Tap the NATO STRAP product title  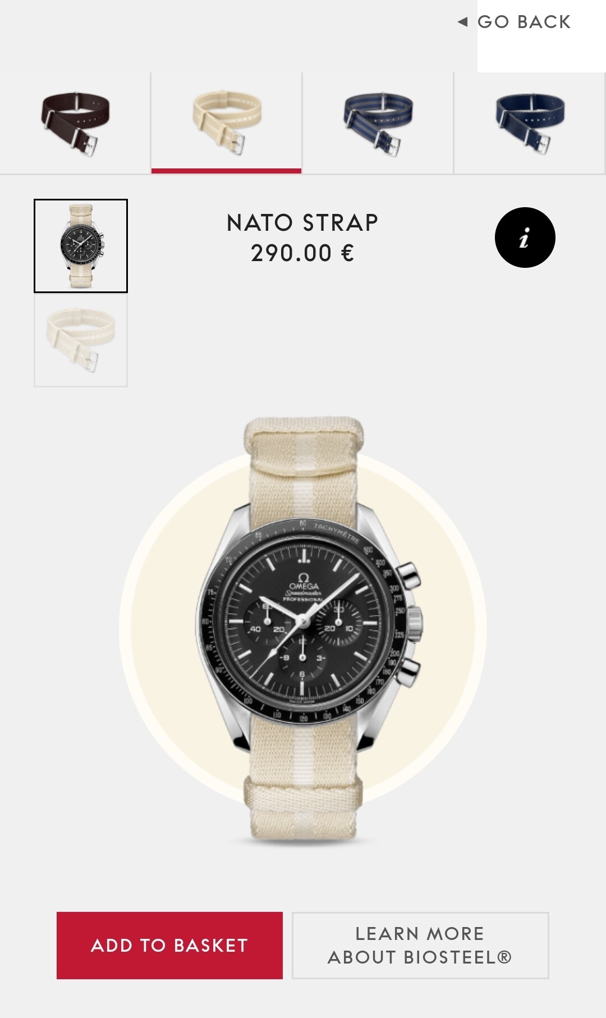302,222
